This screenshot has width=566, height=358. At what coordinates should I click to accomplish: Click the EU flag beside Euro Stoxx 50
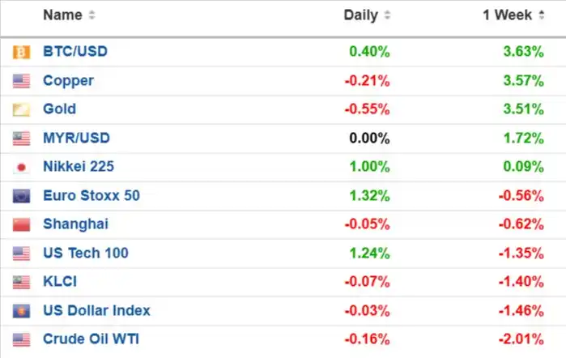21,196
